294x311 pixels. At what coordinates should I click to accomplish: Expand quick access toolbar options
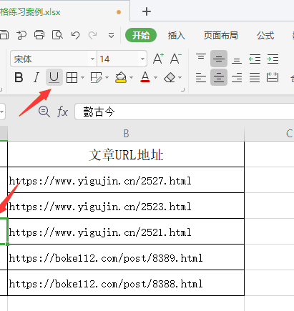(111, 36)
